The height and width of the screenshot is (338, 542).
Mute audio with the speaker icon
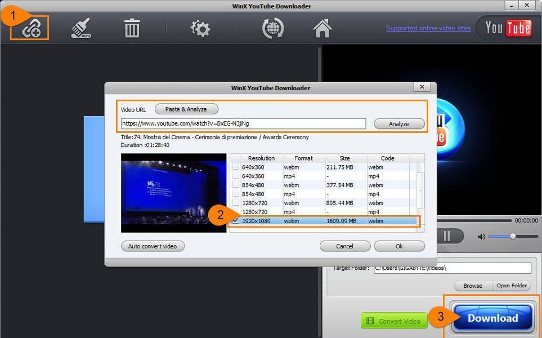click(481, 237)
